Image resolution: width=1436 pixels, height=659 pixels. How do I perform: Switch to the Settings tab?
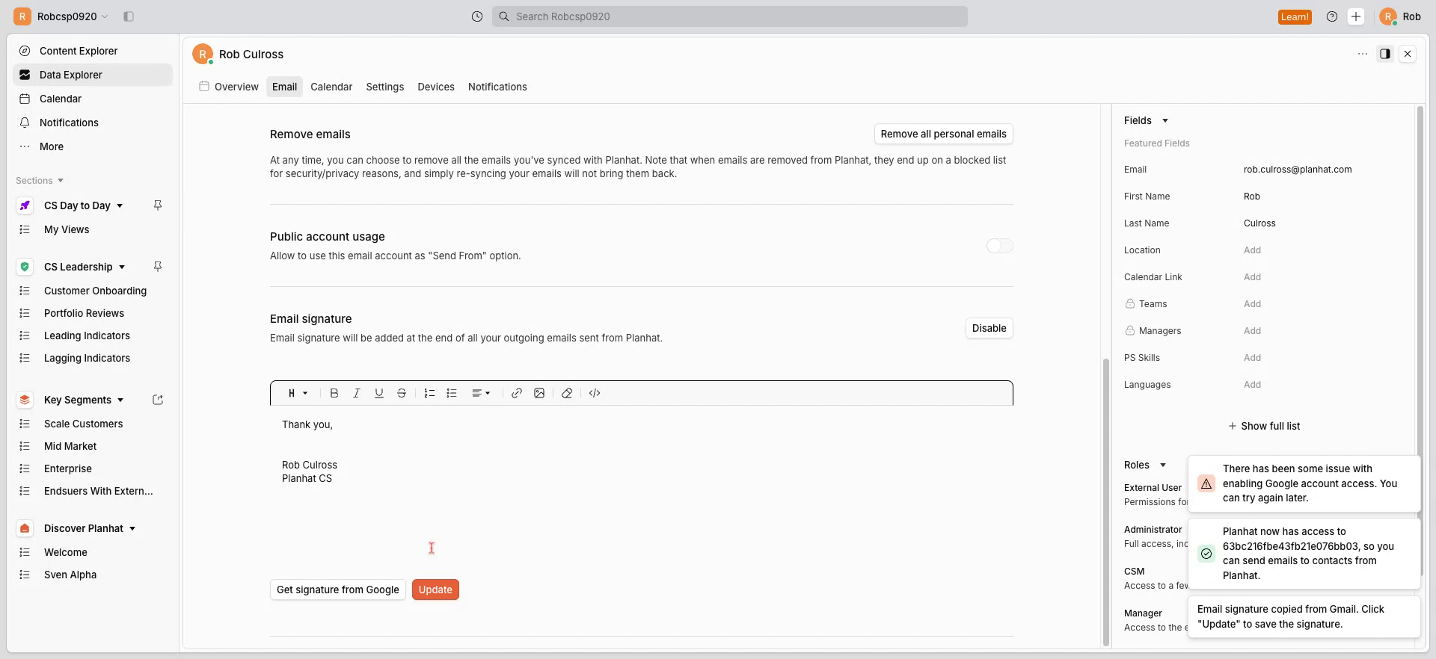(385, 87)
